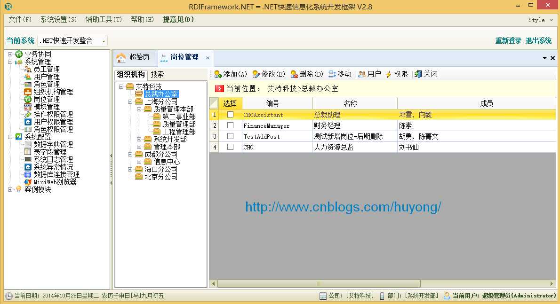Click the 艾特科技 root folder icon
Viewport: 560px width, 304px height.
pos(130,86)
